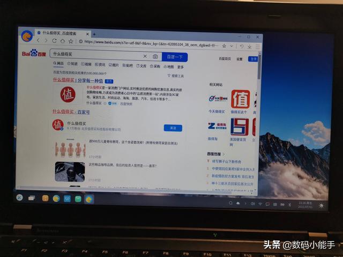Click the page vertical scrollbar
Screen dimensions: 343x257
259,68
